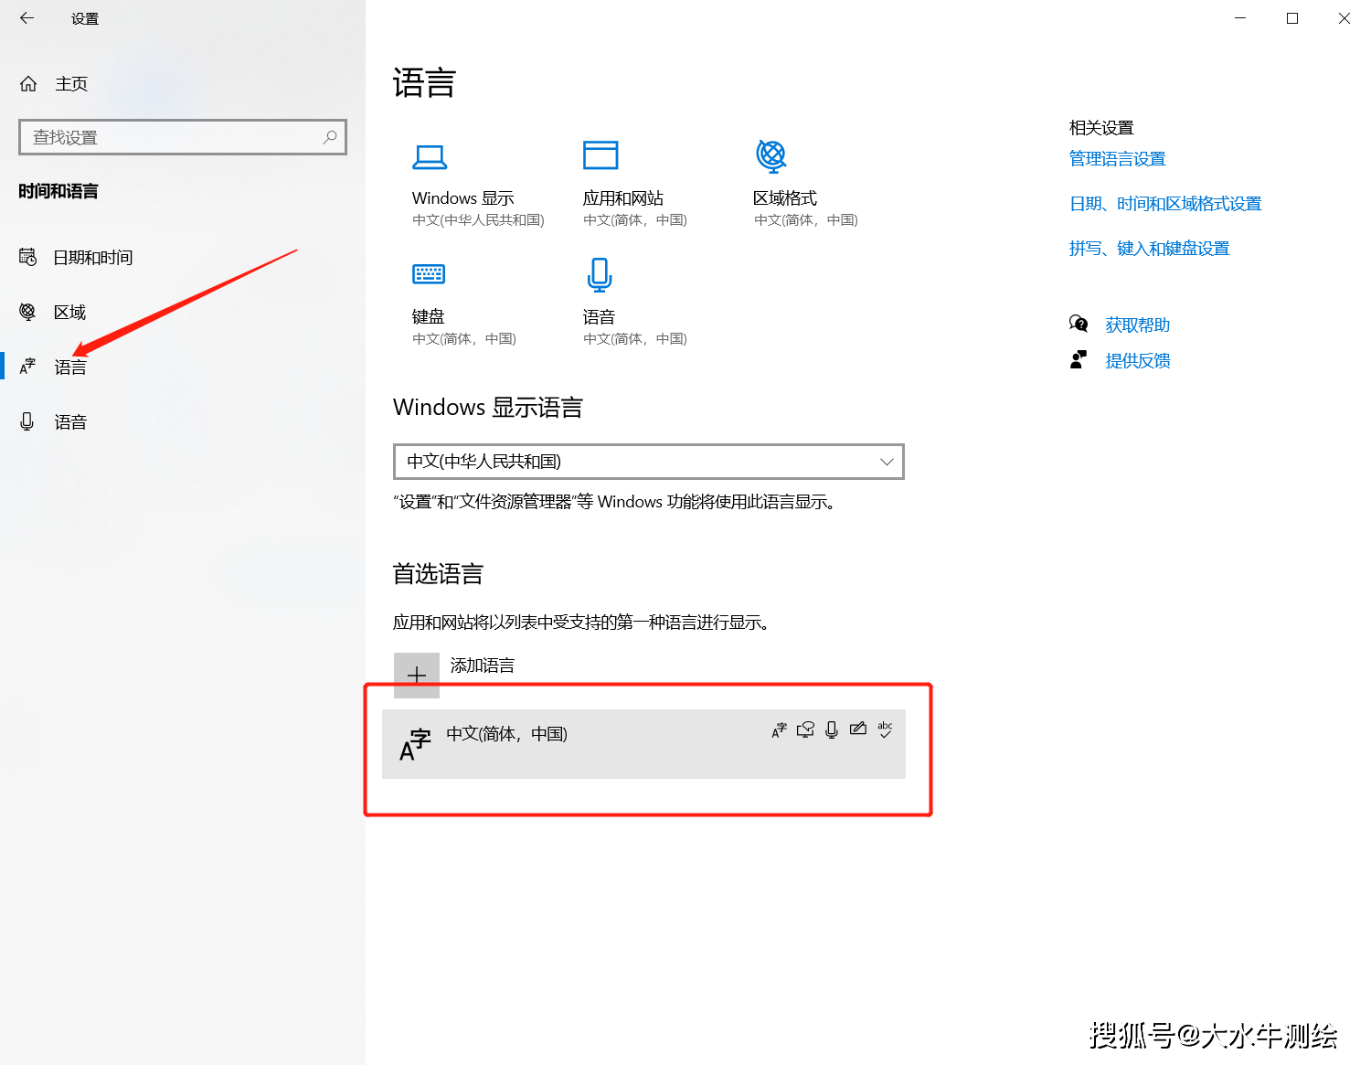
Task: Select the 中文(简体，中国) language entry
Action: click(x=643, y=744)
